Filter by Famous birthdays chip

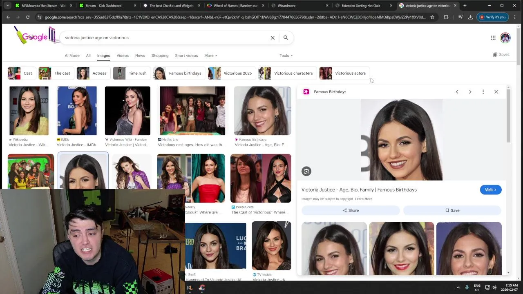tap(179, 73)
